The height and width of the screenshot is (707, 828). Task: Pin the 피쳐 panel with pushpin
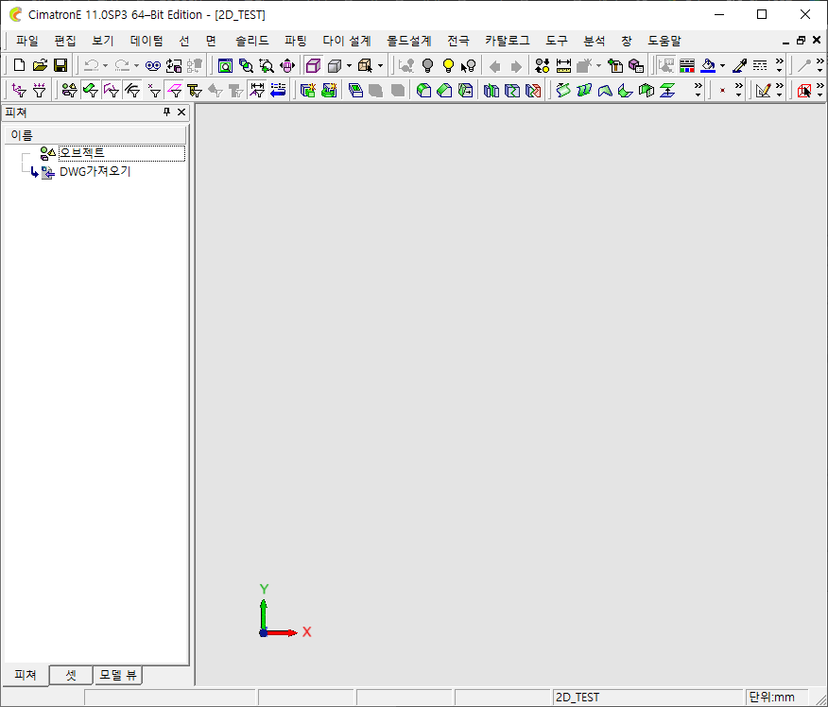pos(167,112)
